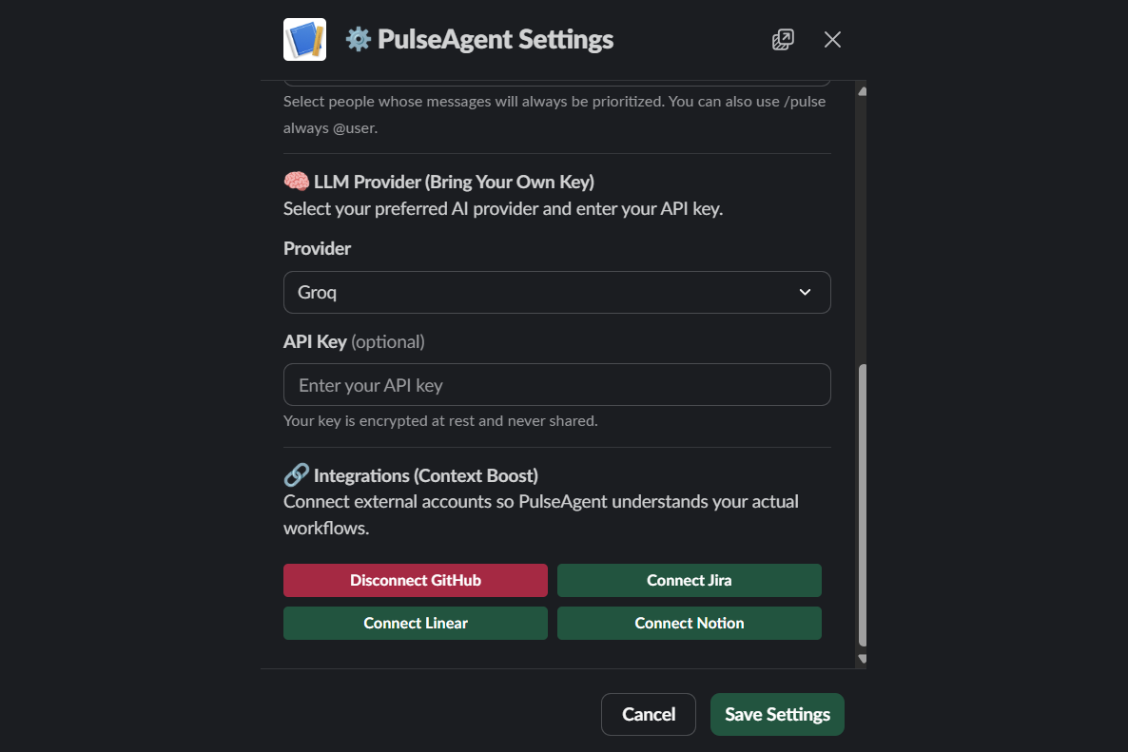Viewport: 1128px width, 752px height.
Task: Click the vertical scrollbar thumb
Action: click(x=862, y=506)
